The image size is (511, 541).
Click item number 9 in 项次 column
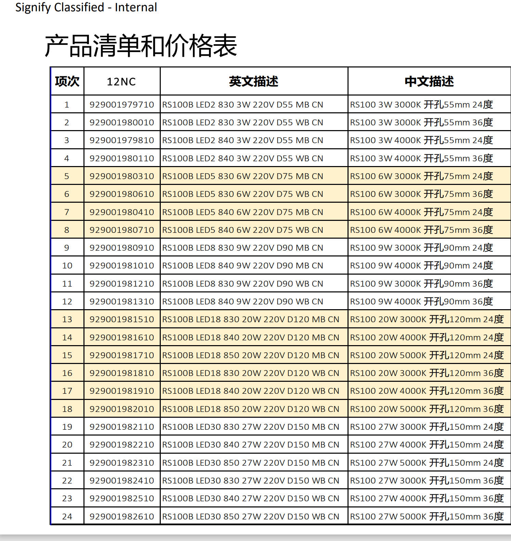[x=67, y=248]
